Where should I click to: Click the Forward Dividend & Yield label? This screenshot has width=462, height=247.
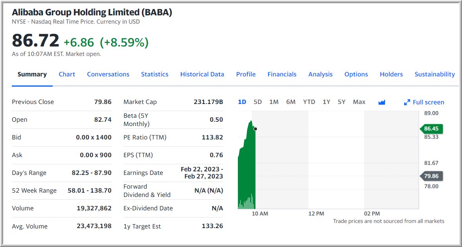pos(147,191)
